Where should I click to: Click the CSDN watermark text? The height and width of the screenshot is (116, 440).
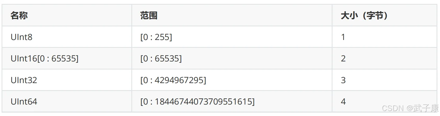coord(393,108)
